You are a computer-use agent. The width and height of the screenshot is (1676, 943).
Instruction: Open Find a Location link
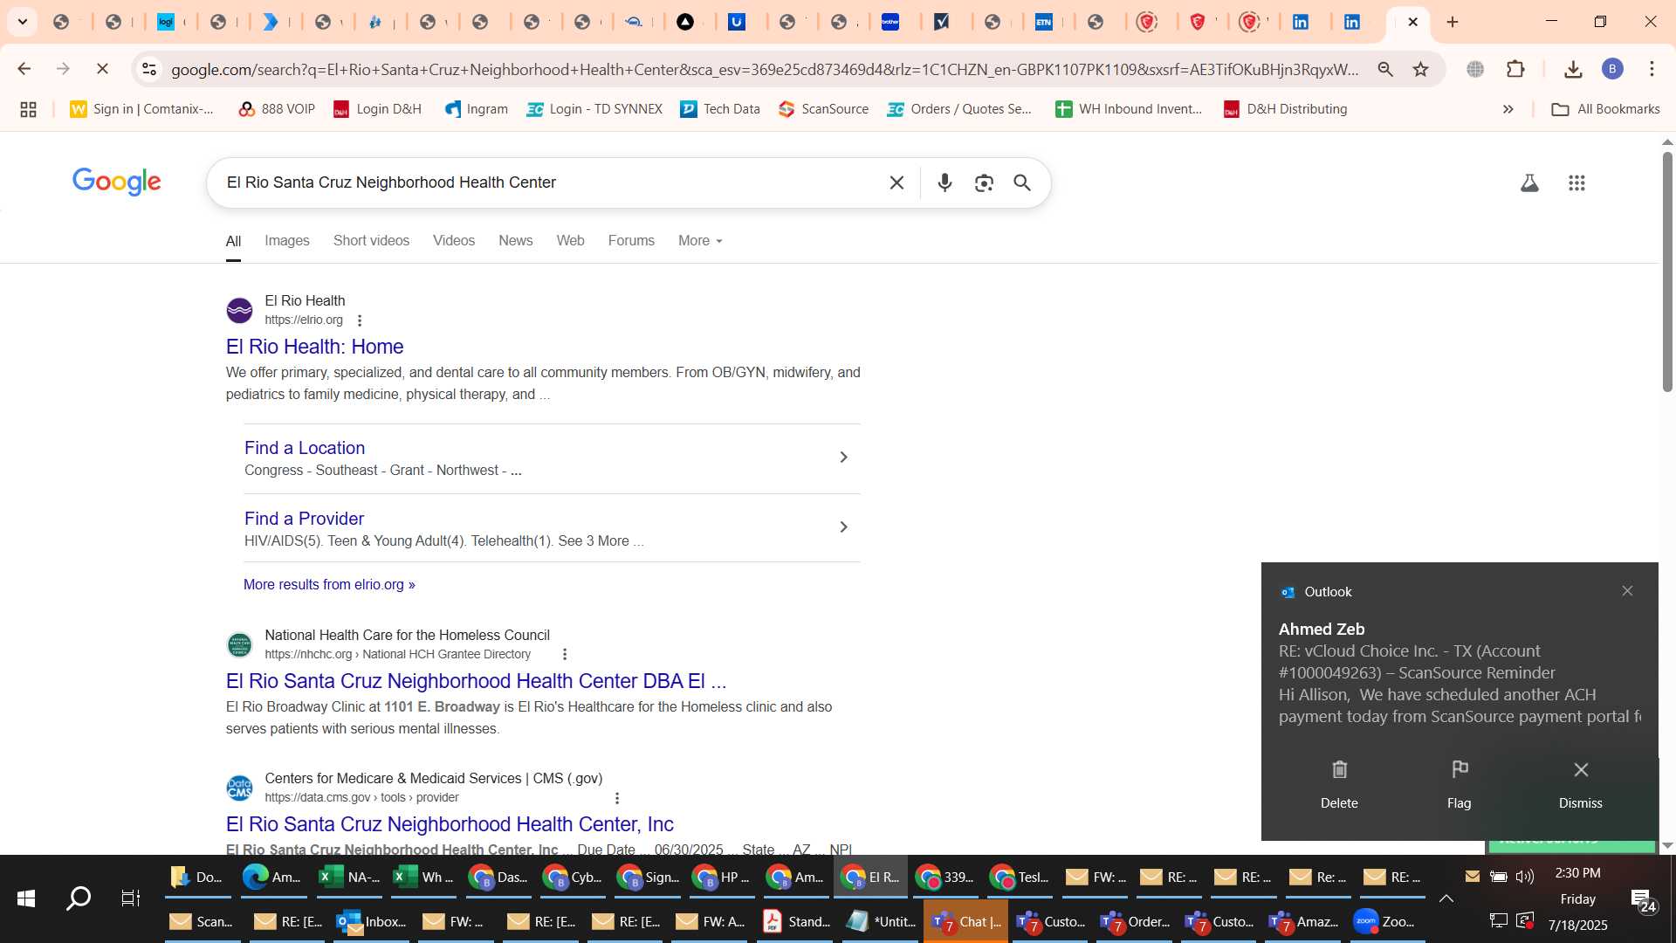305,448
